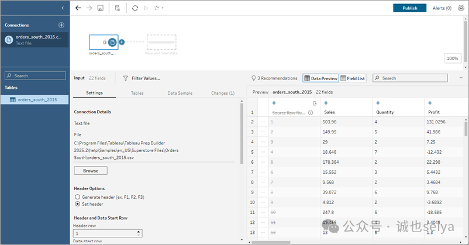The width and height of the screenshot is (469, 245).
Task: Save the flow with the save icon
Action: [x=101, y=8]
